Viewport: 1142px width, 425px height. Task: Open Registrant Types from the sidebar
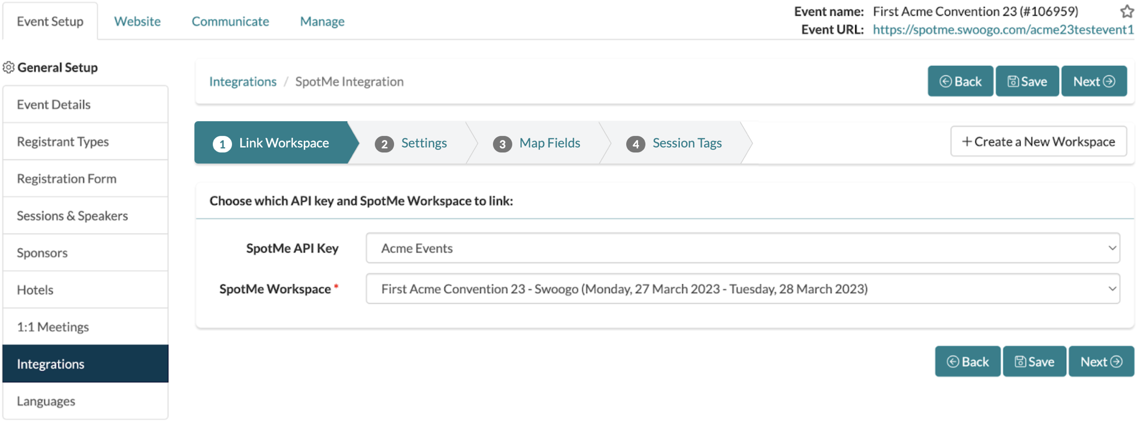click(x=63, y=141)
